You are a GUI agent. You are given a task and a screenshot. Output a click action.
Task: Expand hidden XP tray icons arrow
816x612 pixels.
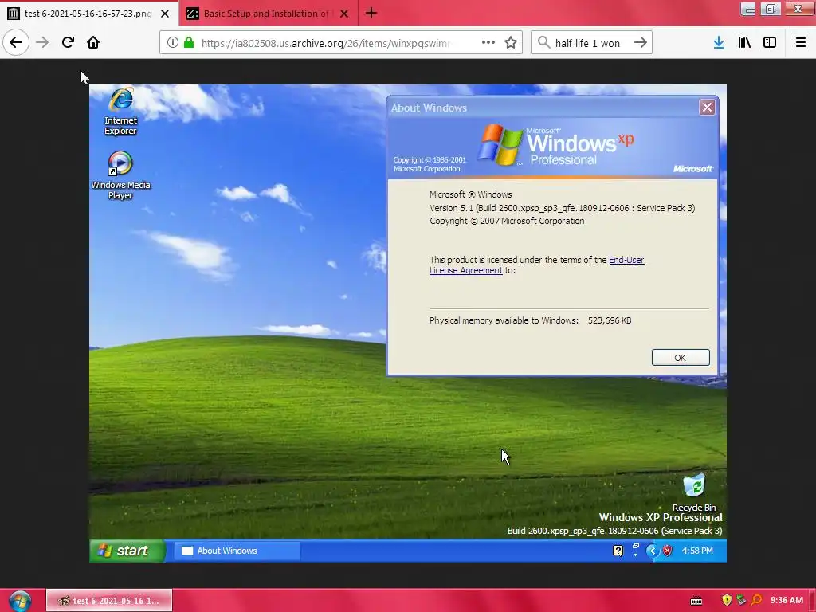point(652,551)
